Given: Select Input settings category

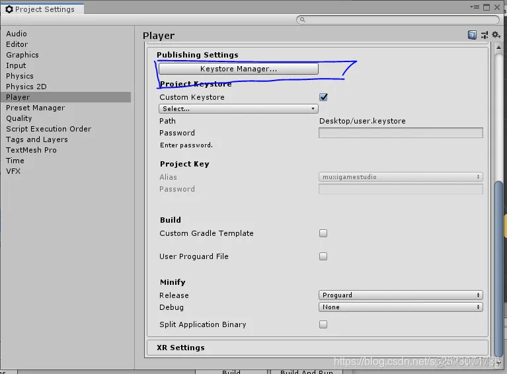Looking at the screenshot, I should click(16, 65).
